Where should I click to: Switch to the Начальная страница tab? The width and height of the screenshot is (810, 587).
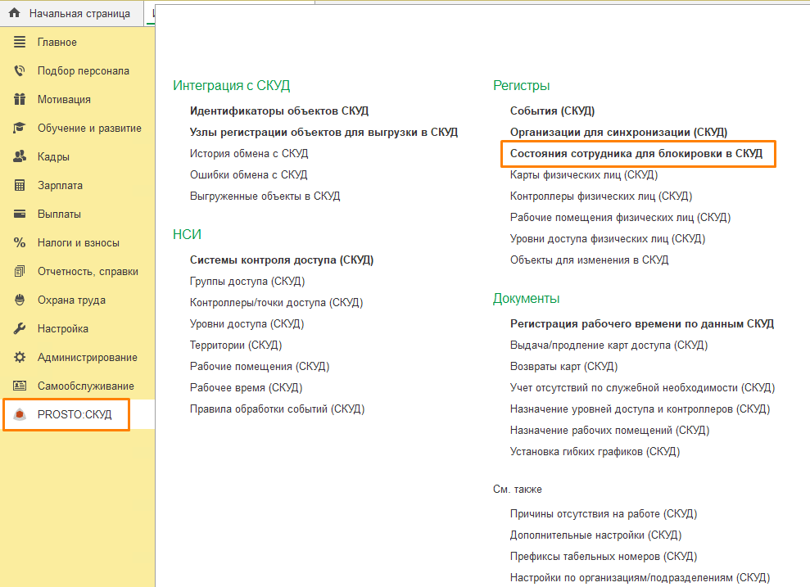click(x=79, y=14)
